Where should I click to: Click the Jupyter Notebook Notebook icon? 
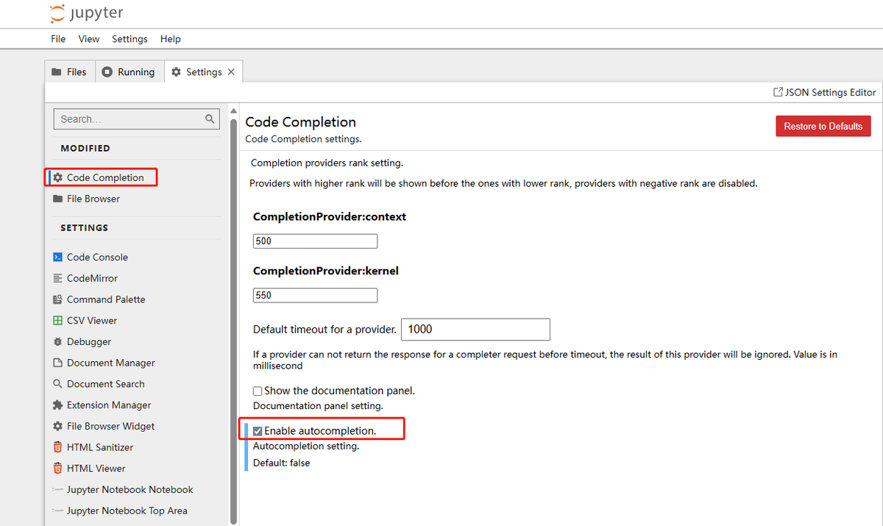point(57,490)
